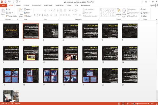Image resolution: width=158 pixels, height=105 pixels.
Task: Open the Select dropdown in Editing
Action: pyautogui.click(x=144, y=16)
